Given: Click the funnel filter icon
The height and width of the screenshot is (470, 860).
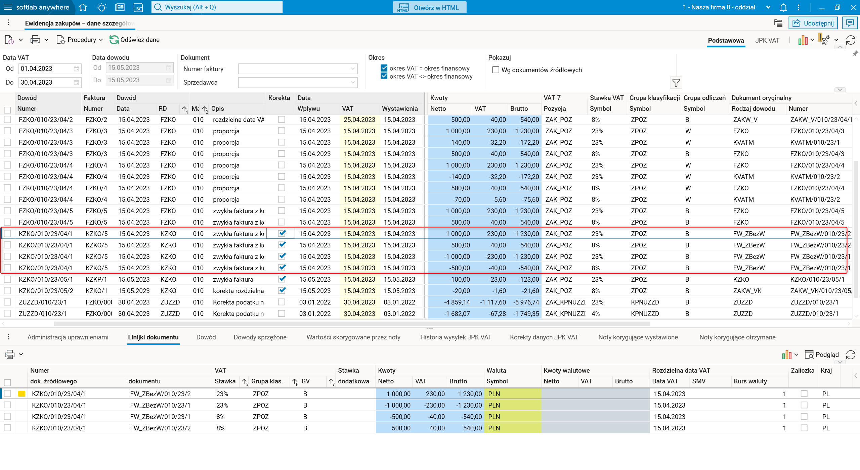Looking at the screenshot, I should [x=676, y=83].
